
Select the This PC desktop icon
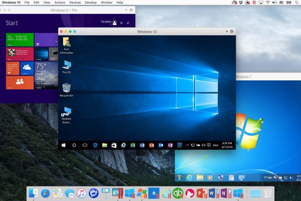(x=66, y=67)
